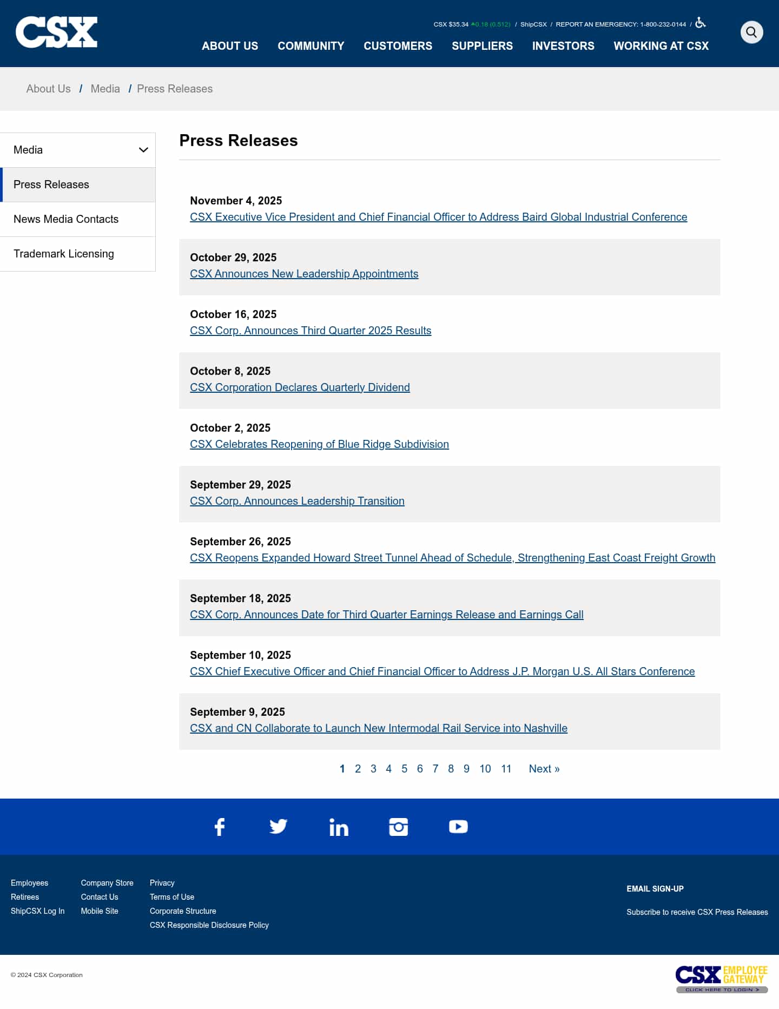This screenshot has width=779, height=1009.
Task: Open Blue Ridge Subdivision reopening release
Action: [x=319, y=444]
